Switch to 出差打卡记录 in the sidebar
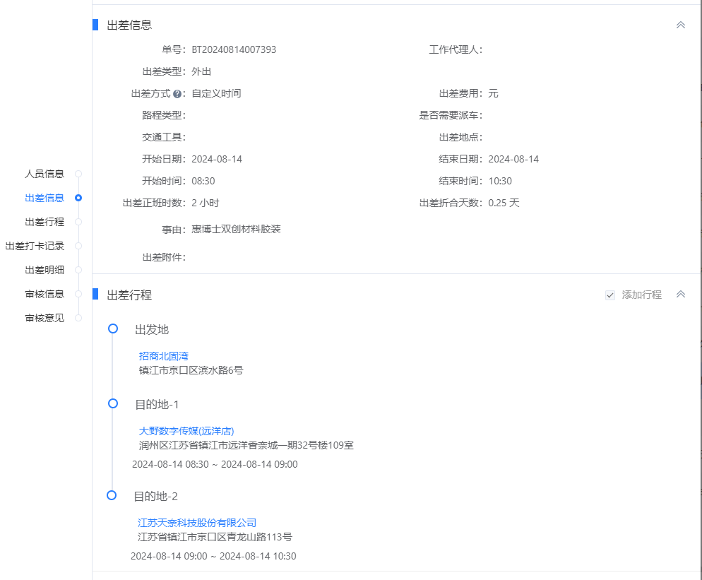The height and width of the screenshot is (580, 702). (x=34, y=246)
